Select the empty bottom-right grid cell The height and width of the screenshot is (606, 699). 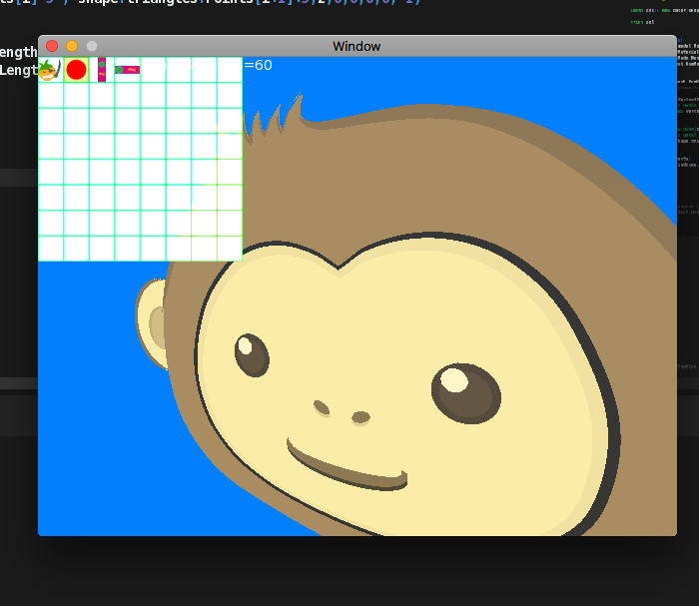230,249
